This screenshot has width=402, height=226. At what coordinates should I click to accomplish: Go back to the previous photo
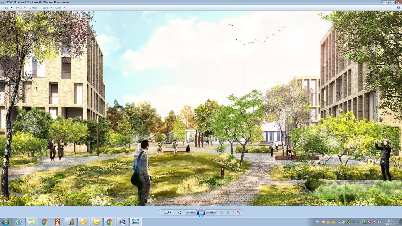click(x=191, y=212)
